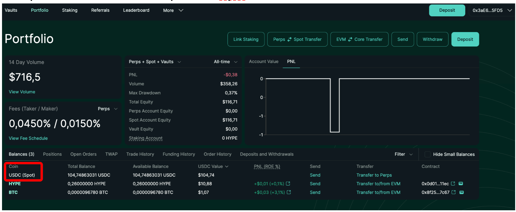Open share icon beside HYPE PNL
The height and width of the screenshot is (212, 516).
[288, 184]
